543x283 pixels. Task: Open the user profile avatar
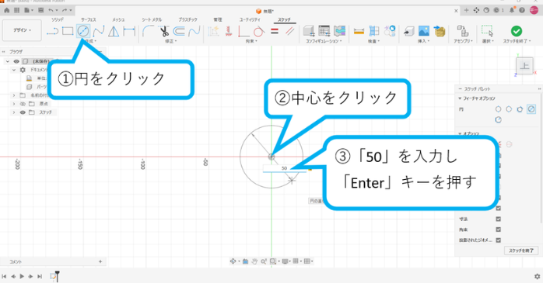click(x=534, y=10)
